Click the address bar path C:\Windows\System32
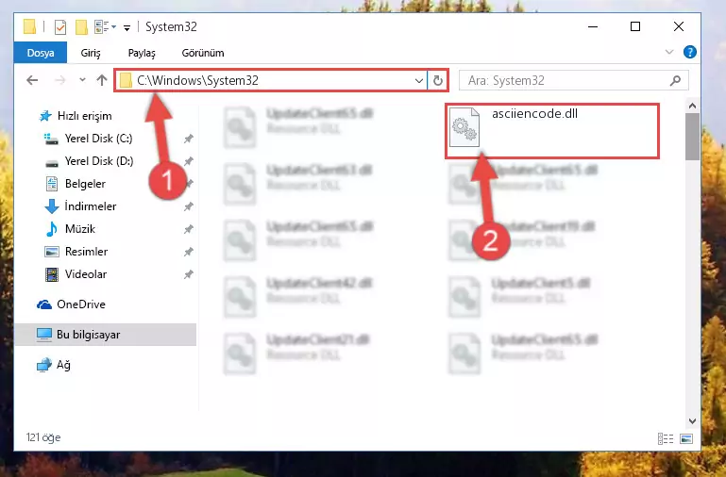Screen dimensions: 726x477 tap(197, 80)
